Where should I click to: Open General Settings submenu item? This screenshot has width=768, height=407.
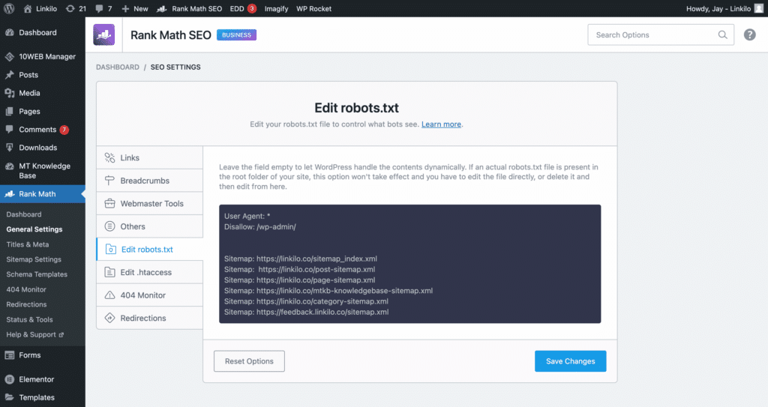34,229
